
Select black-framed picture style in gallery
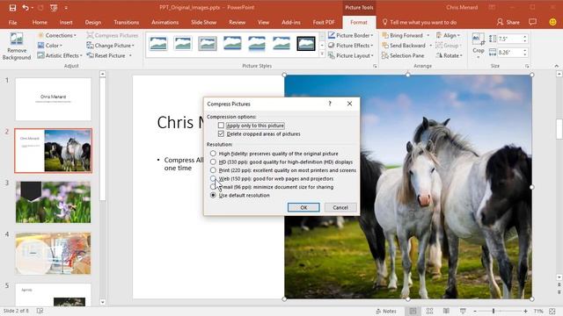pos(306,44)
